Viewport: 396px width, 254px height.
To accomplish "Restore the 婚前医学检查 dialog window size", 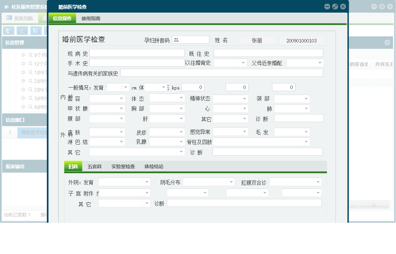I will tap(335, 6).
